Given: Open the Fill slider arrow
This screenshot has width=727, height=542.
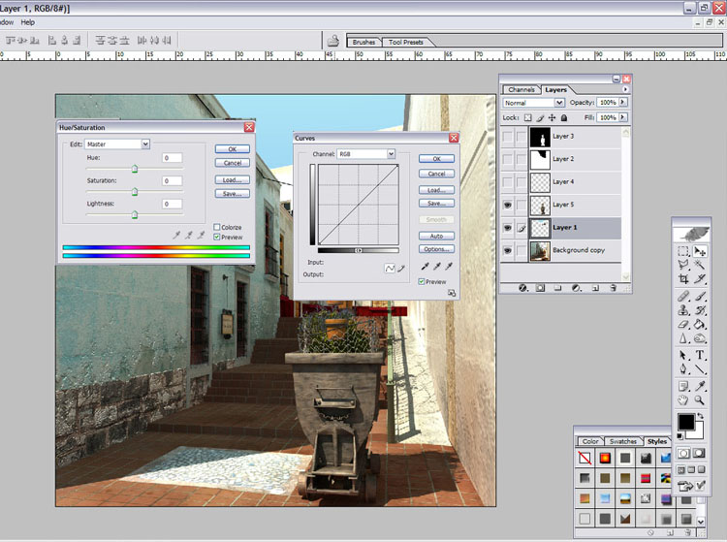Looking at the screenshot, I should pos(623,117).
